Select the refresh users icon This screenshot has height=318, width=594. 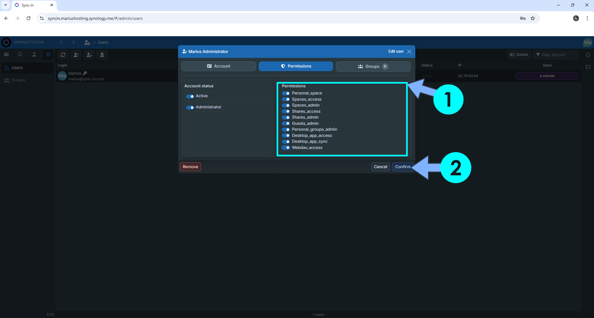[63, 55]
